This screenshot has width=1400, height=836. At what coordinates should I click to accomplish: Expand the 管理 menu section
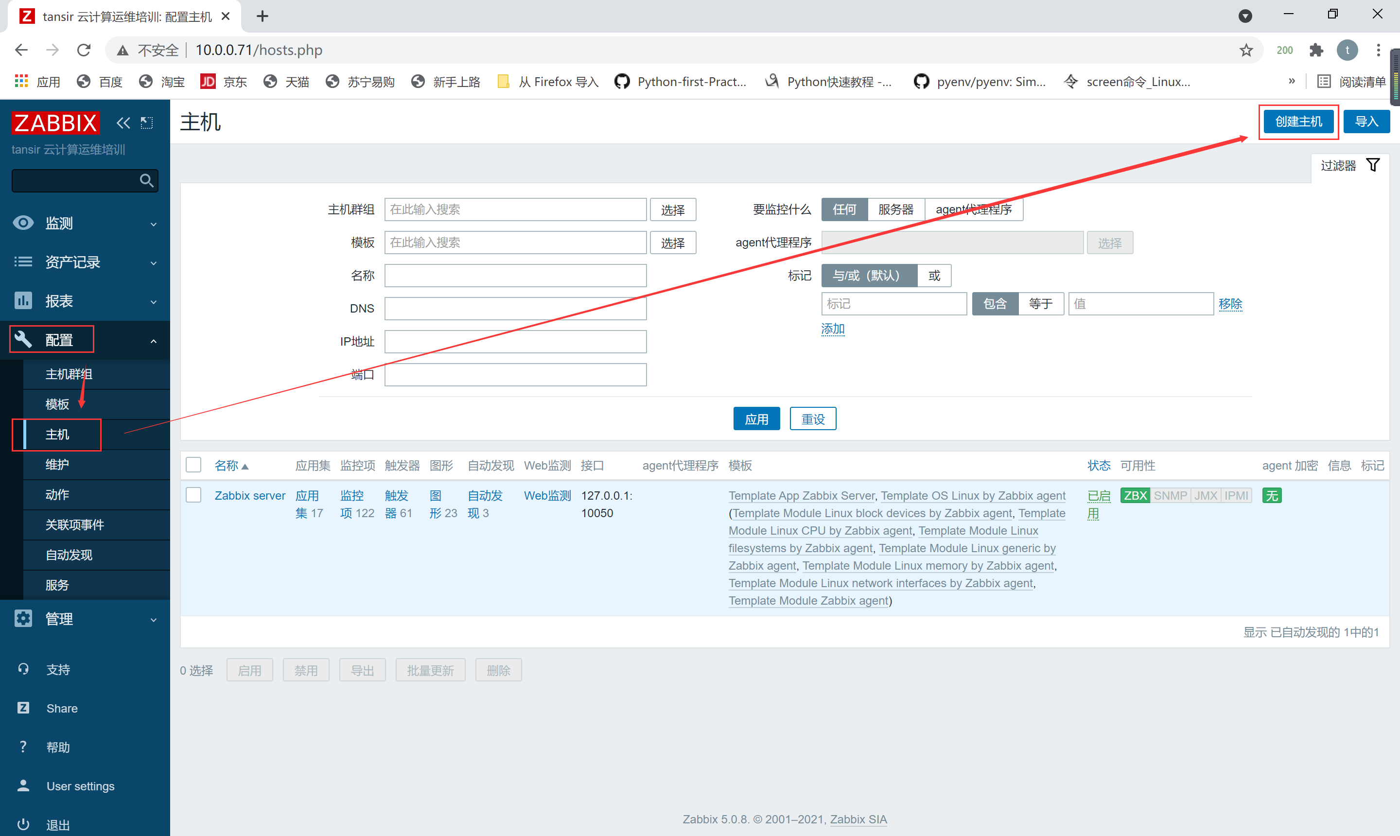point(85,619)
